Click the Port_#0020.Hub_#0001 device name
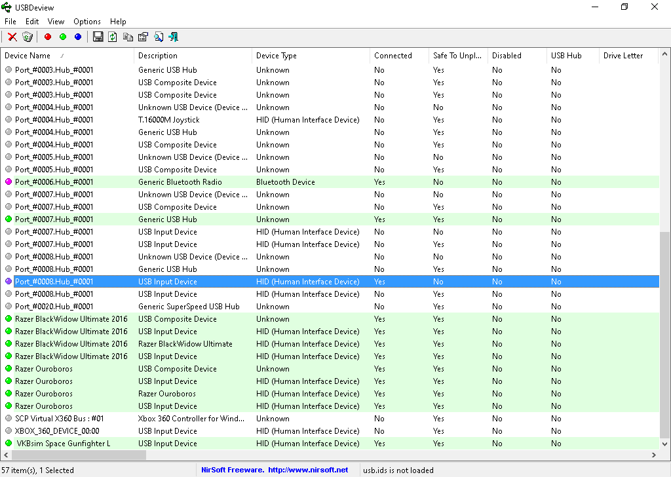 [x=54, y=306]
